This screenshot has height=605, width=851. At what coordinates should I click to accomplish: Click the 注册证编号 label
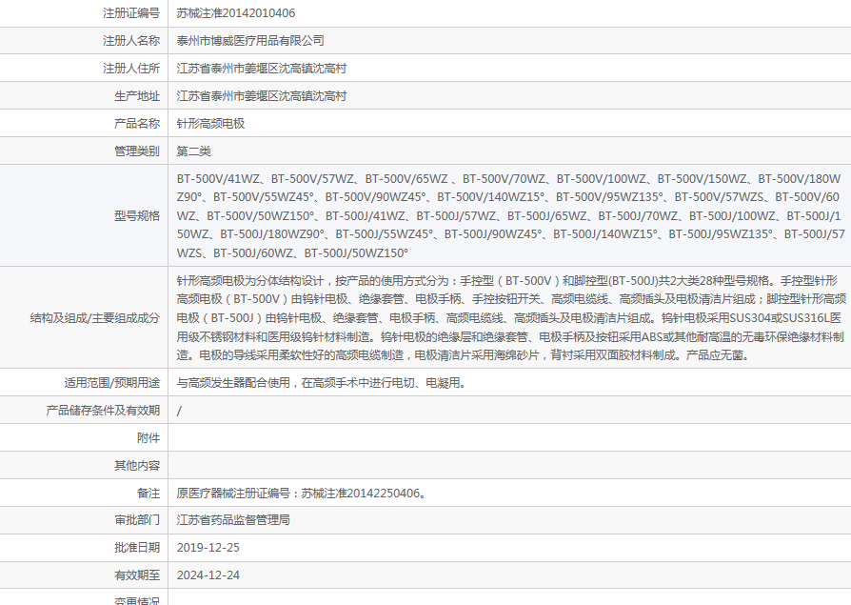click(131, 13)
